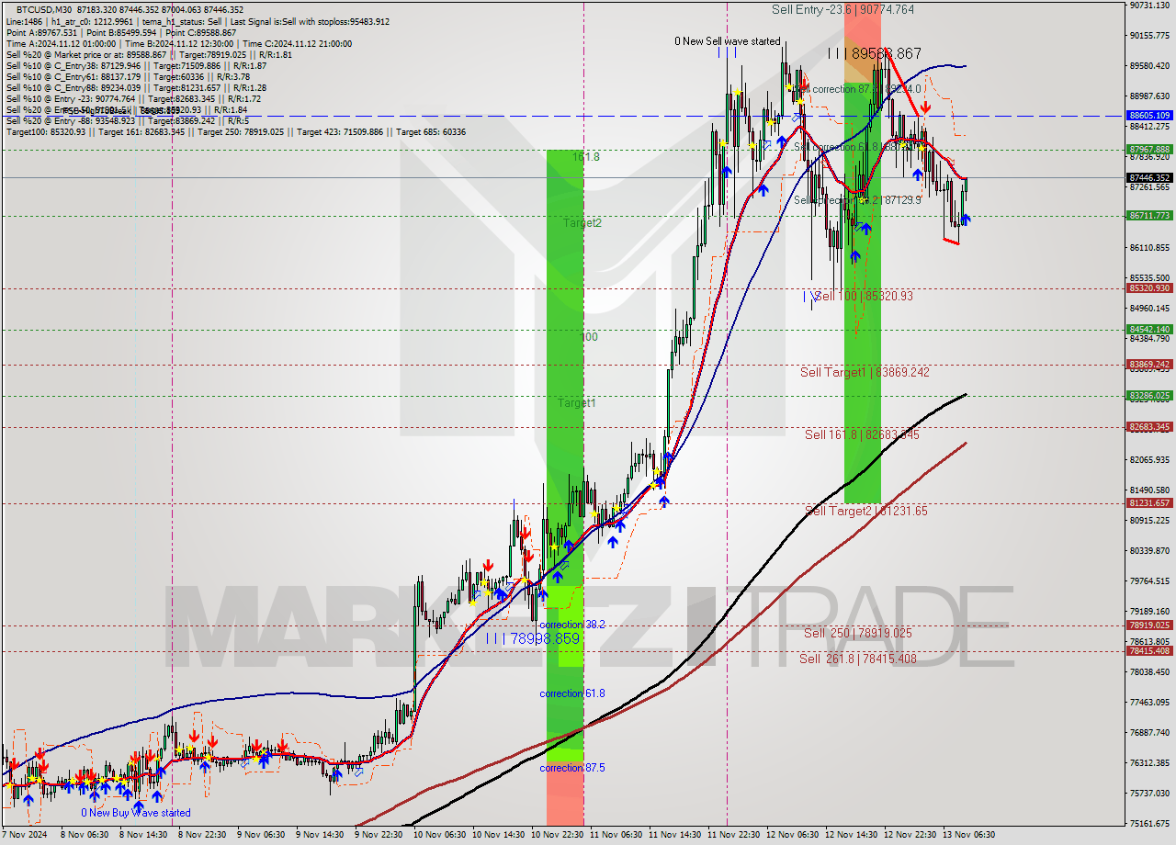Click the 'correction 87.5' blue label
This screenshot has height=845, width=1176.
click(x=572, y=768)
